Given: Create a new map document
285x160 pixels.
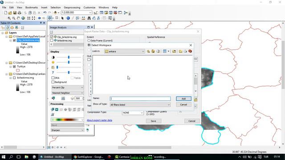Looking at the screenshot, I should [x=6, y=13].
